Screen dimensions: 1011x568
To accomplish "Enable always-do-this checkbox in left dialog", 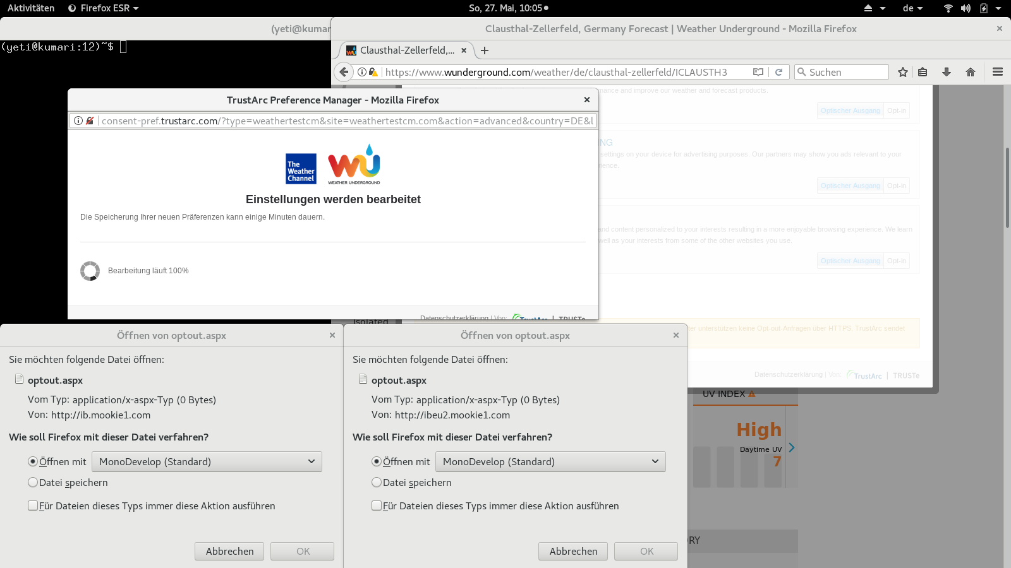I will pyautogui.click(x=33, y=506).
